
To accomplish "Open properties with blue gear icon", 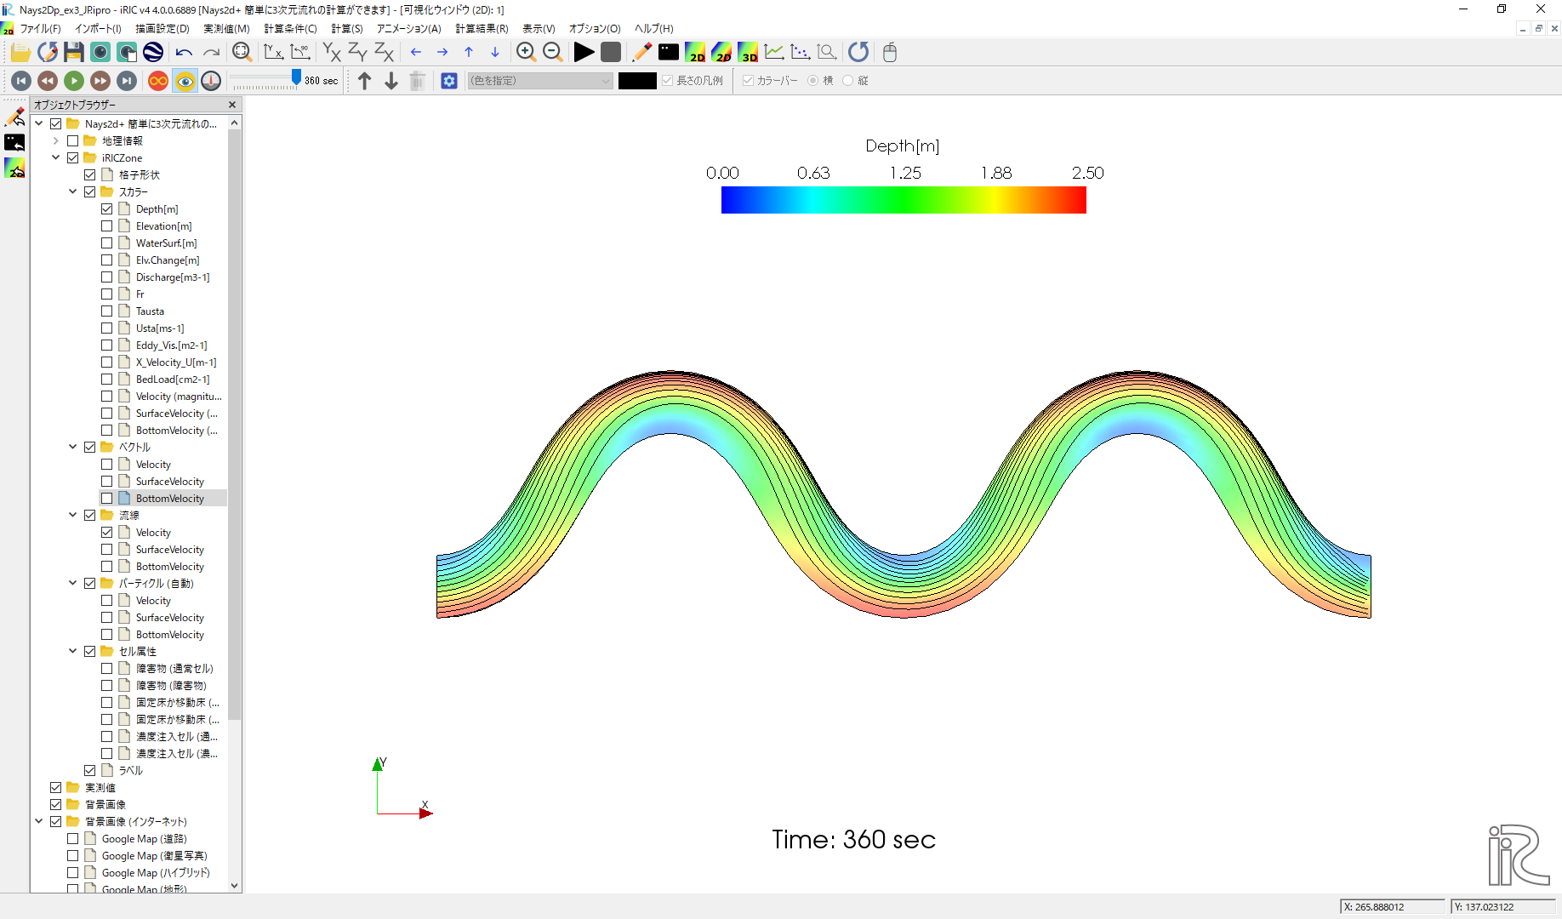I will (x=449, y=81).
